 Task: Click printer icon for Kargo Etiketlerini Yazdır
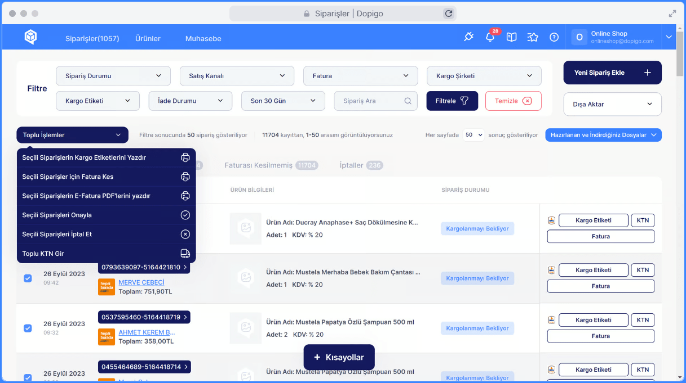pyautogui.click(x=185, y=158)
